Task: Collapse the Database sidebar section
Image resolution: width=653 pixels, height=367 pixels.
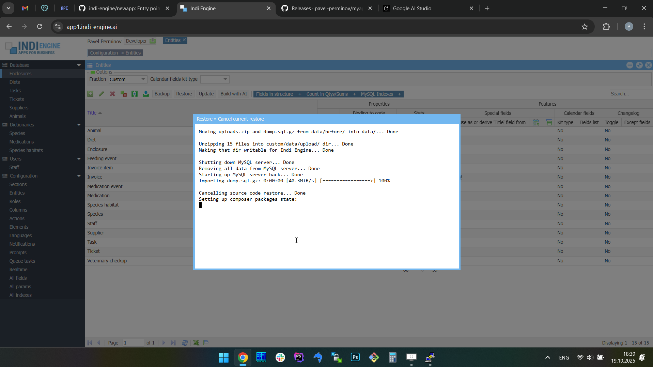Action: [79, 65]
